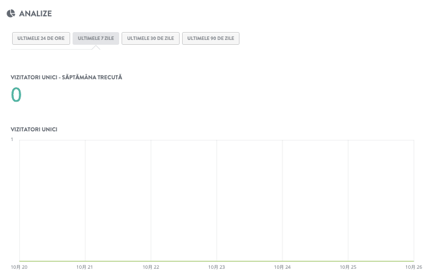Viewport: 427px width, 273px height.
Task: Switch to Ultimele 90 de zile
Action: (210, 38)
